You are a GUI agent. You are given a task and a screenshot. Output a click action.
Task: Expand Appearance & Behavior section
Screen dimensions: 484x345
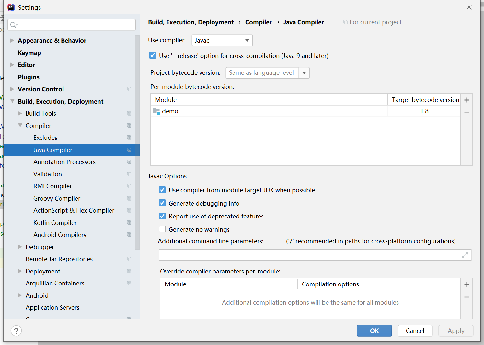[12, 40]
